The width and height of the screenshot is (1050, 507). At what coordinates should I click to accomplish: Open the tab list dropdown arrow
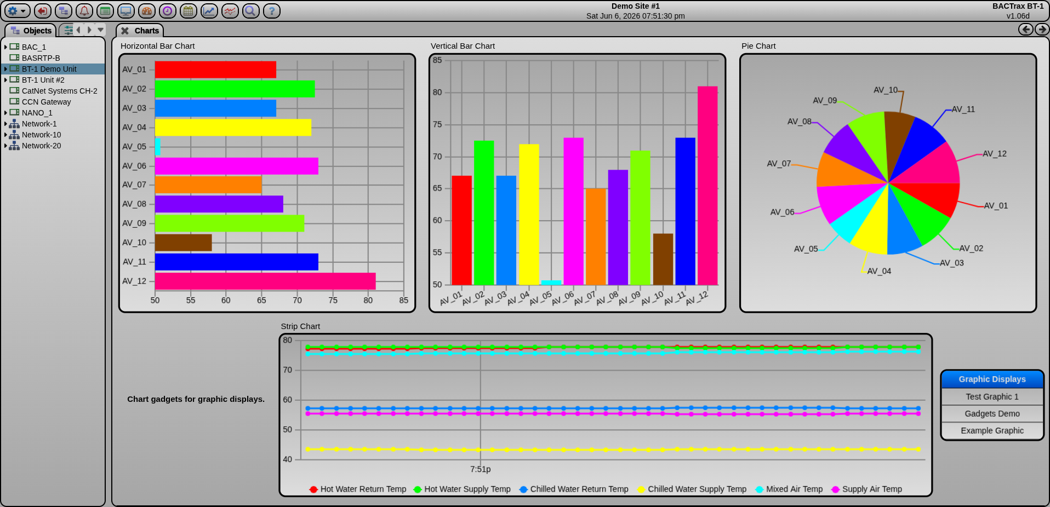(x=101, y=30)
